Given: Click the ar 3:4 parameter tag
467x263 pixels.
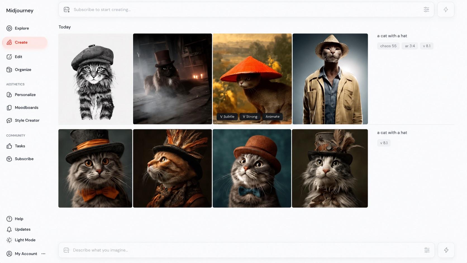Looking at the screenshot, I should [410, 46].
